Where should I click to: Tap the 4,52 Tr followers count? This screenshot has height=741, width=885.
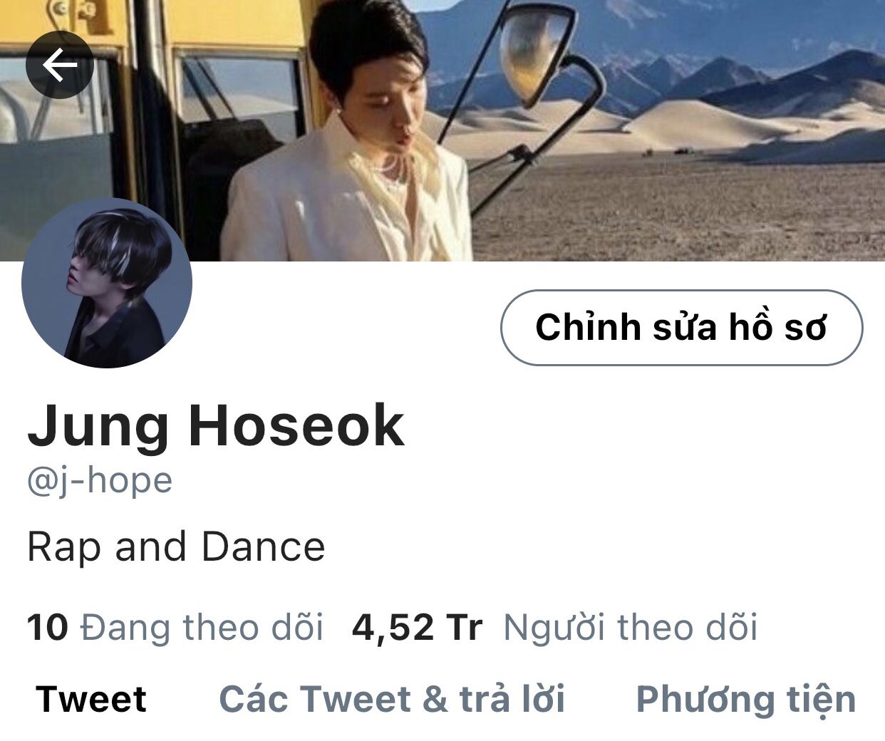pyautogui.click(x=417, y=628)
